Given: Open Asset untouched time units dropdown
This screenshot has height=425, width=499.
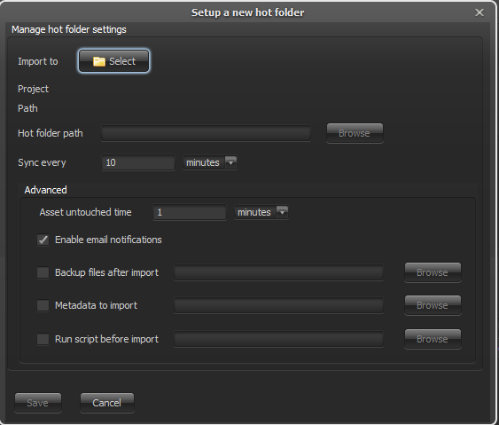Looking at the screenshot, I should 261,212.
